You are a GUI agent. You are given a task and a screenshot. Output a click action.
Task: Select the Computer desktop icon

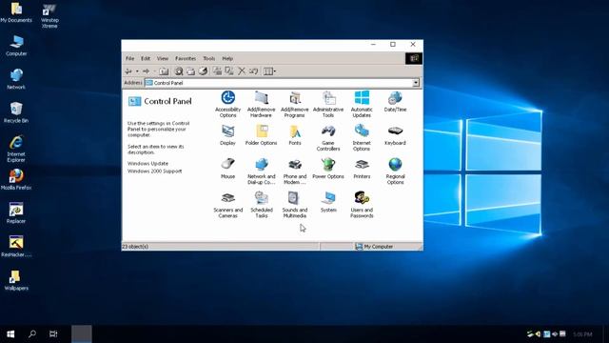16,46
